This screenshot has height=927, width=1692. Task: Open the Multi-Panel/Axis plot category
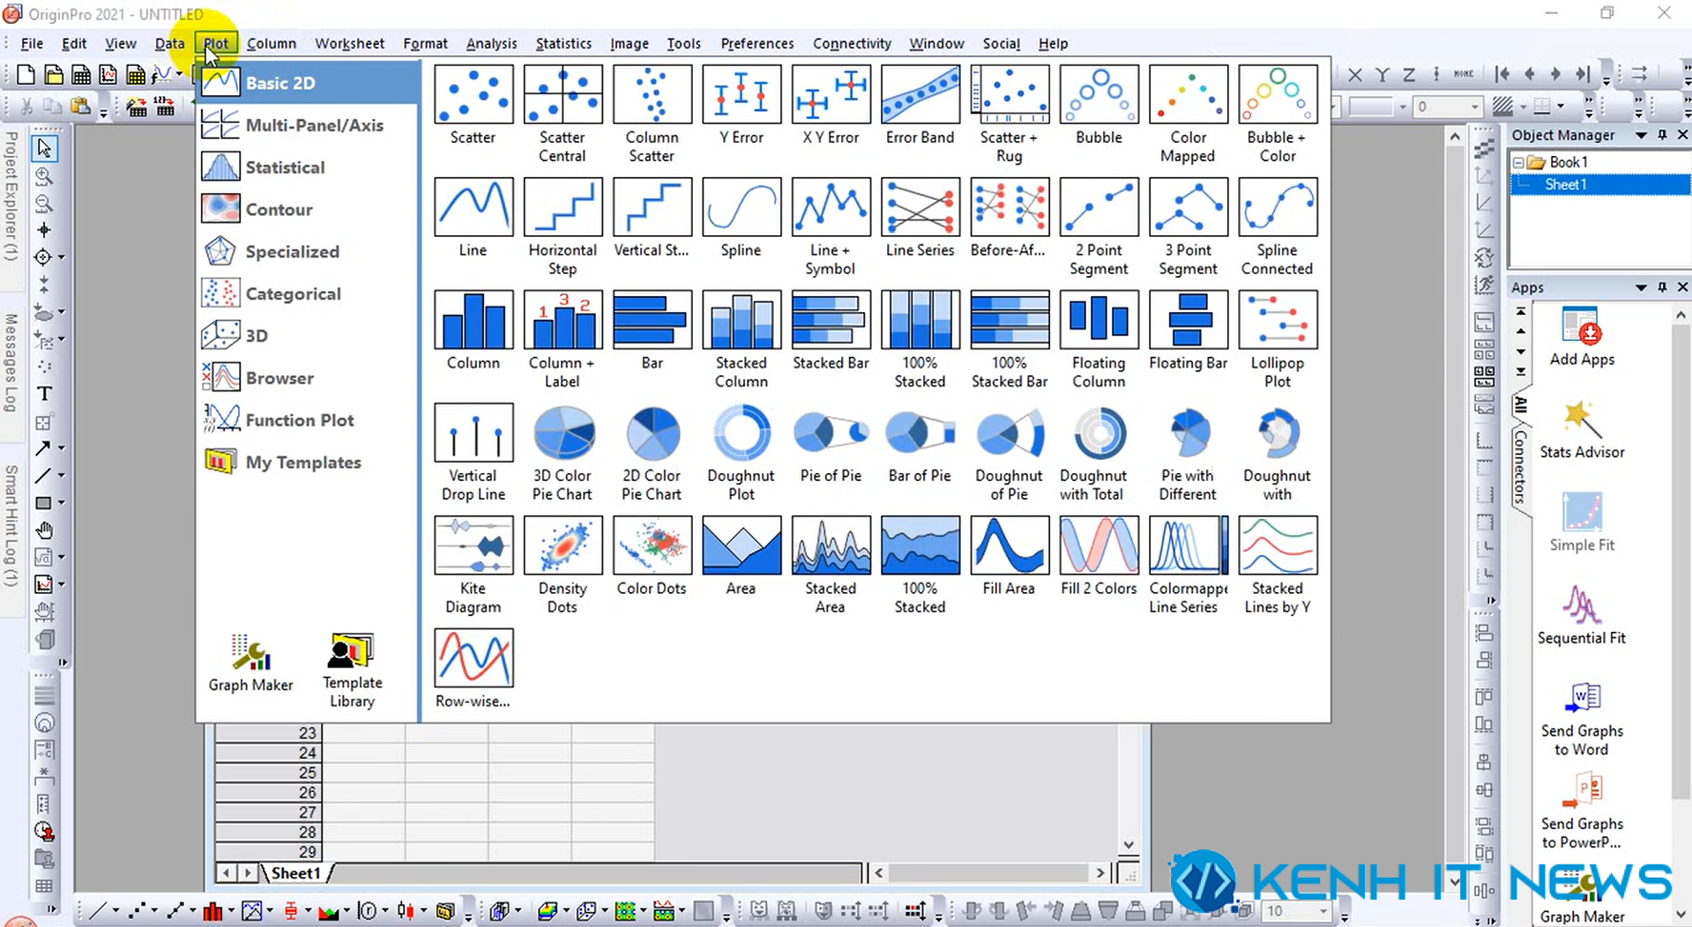point(307,125)
